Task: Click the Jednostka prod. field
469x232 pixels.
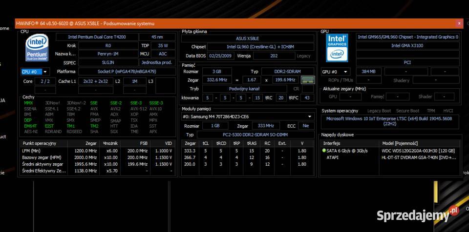Action: click(157, 62)
